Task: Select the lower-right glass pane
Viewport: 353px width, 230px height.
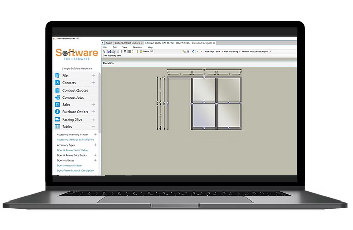Action: point(229,116)
